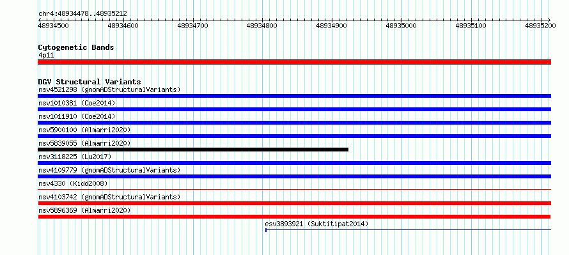Click ruler position 48934500
Screen dimensions: 569x255
pos(54,26)
